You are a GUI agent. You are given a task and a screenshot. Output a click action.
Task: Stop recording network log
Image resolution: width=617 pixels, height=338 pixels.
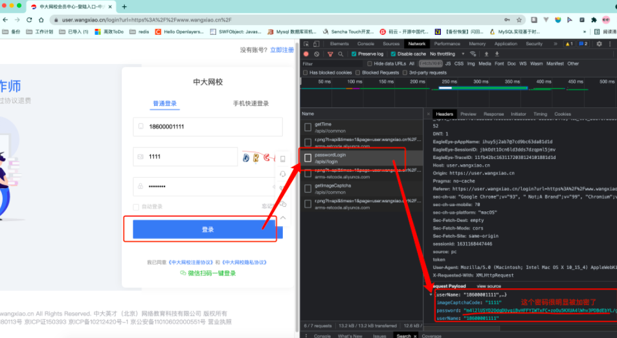[x=306, y=54]
